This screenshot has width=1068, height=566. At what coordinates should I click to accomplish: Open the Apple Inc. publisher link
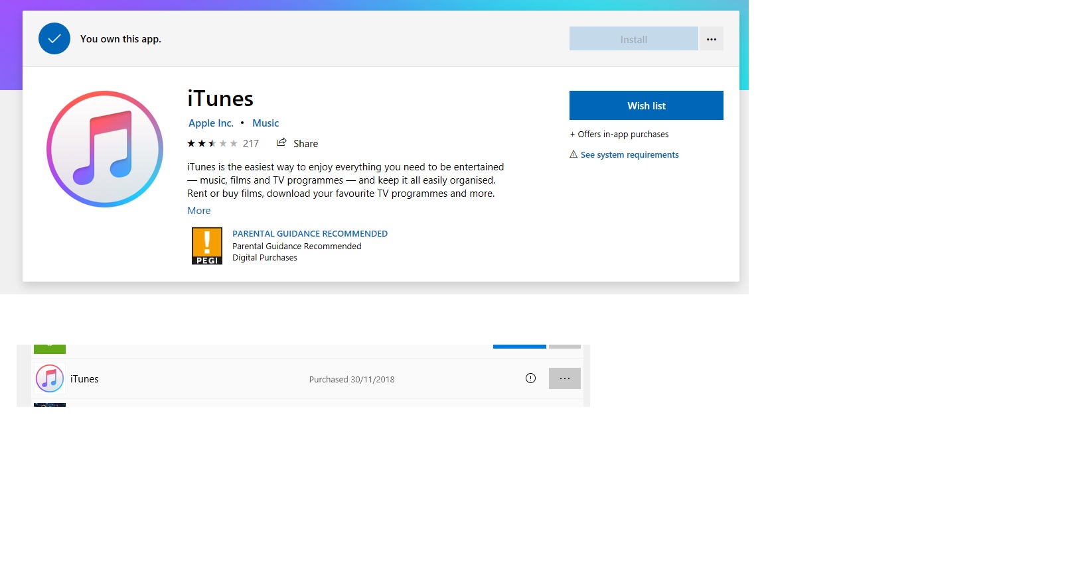[x=211, y=123]
